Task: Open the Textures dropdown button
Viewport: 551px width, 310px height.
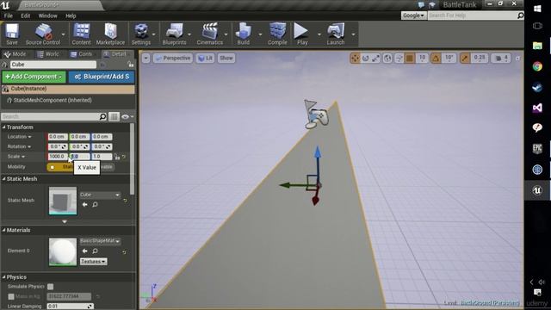Action: point(94,262)
